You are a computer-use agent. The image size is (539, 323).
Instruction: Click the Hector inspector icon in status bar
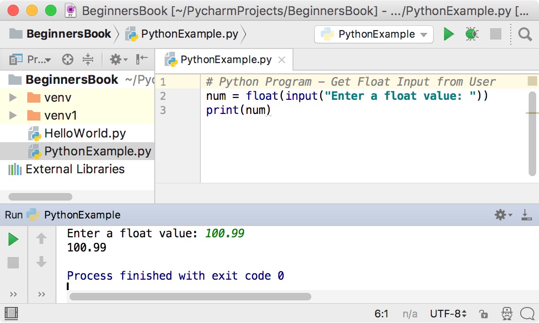507,314
